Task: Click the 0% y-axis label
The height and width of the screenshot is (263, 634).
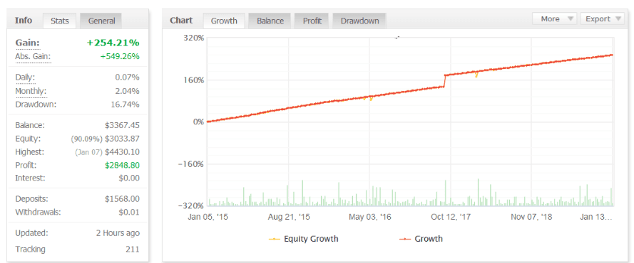Action: coord(198,122)
